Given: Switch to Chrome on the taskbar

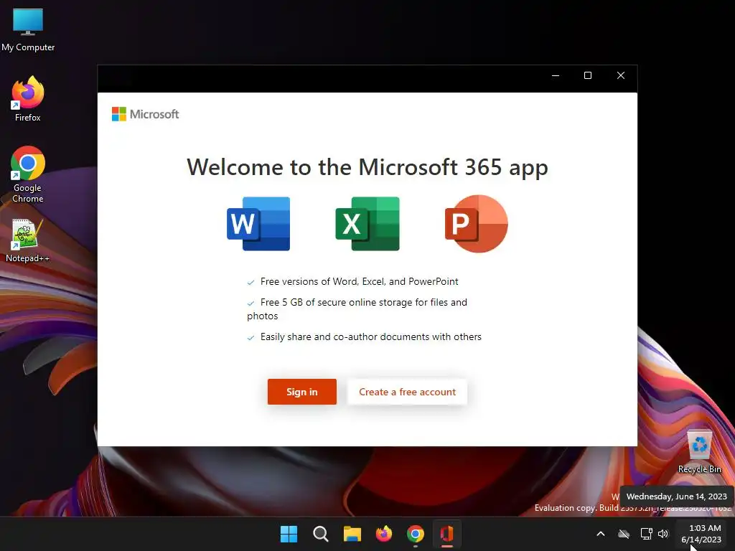Looking at the screenshot, I should click(416, 534).
